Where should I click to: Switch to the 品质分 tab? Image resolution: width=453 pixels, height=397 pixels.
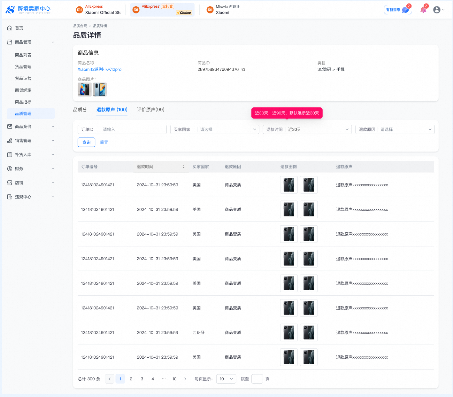coord(80,110)
